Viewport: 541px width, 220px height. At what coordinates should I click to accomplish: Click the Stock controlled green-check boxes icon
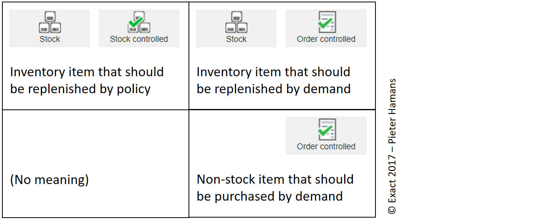pyautogui.click(x=139, y=23)
